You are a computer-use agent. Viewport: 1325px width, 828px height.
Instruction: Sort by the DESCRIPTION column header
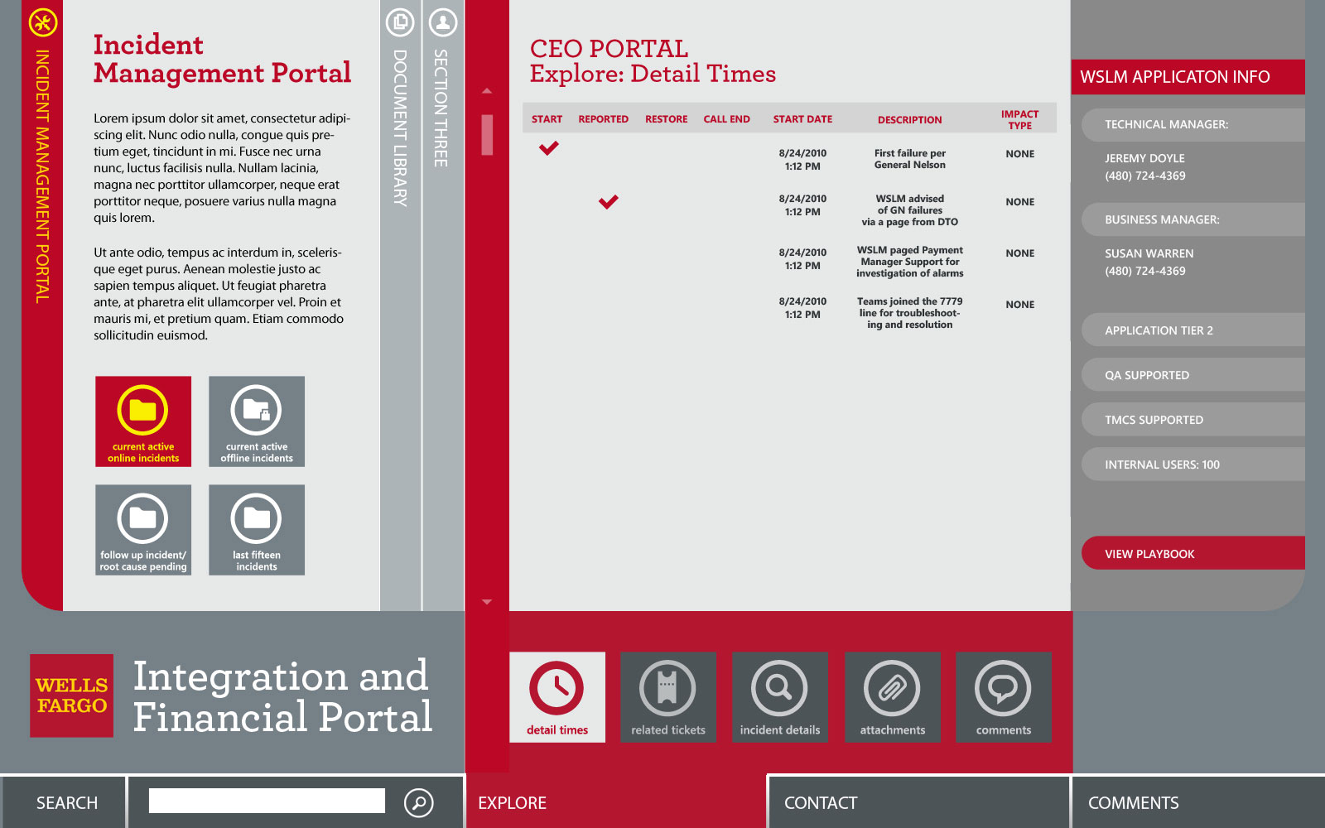click(x=909, y=120)
